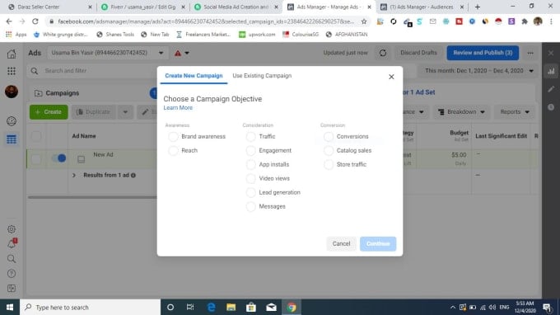The height and width of the screenshot is (315, 560).
Task: Open Task View on taskbar
Action: pyautogui.click(x=190, y=307)
